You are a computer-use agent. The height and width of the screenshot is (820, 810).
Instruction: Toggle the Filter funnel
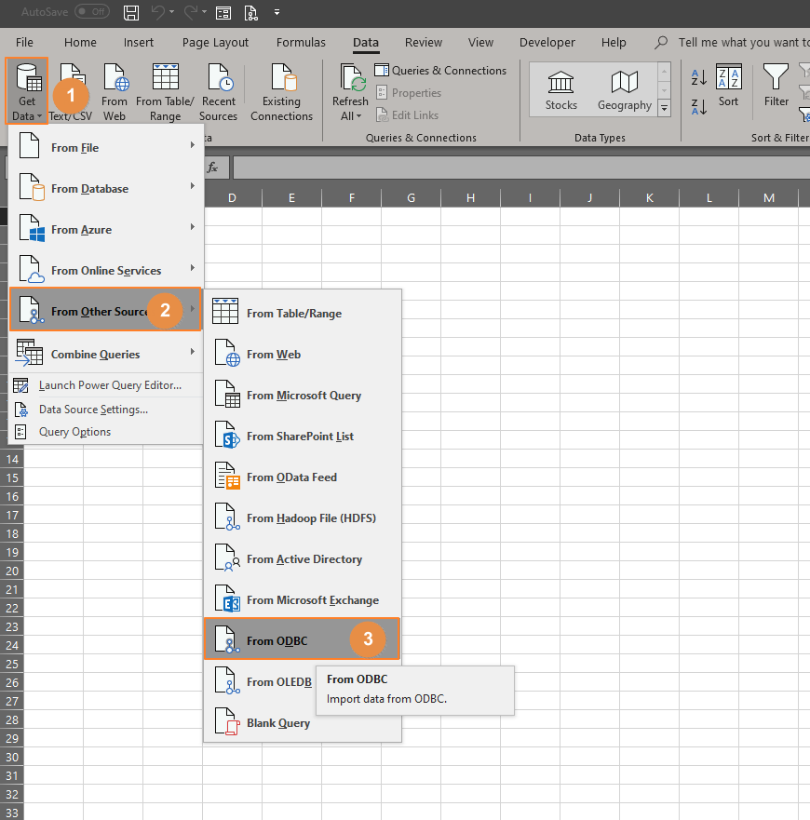click(x=776, y=86)
